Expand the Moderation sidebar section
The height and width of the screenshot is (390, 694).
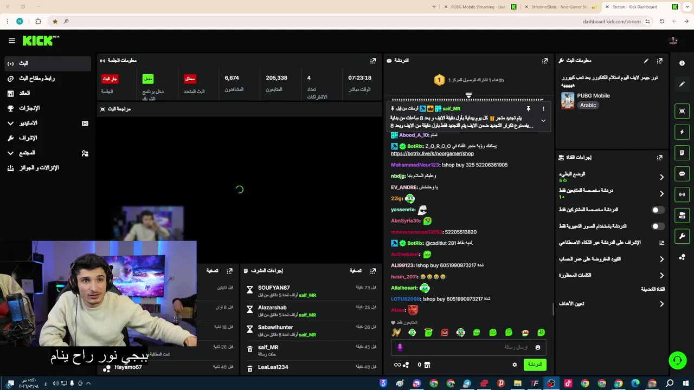pos(48,138)
